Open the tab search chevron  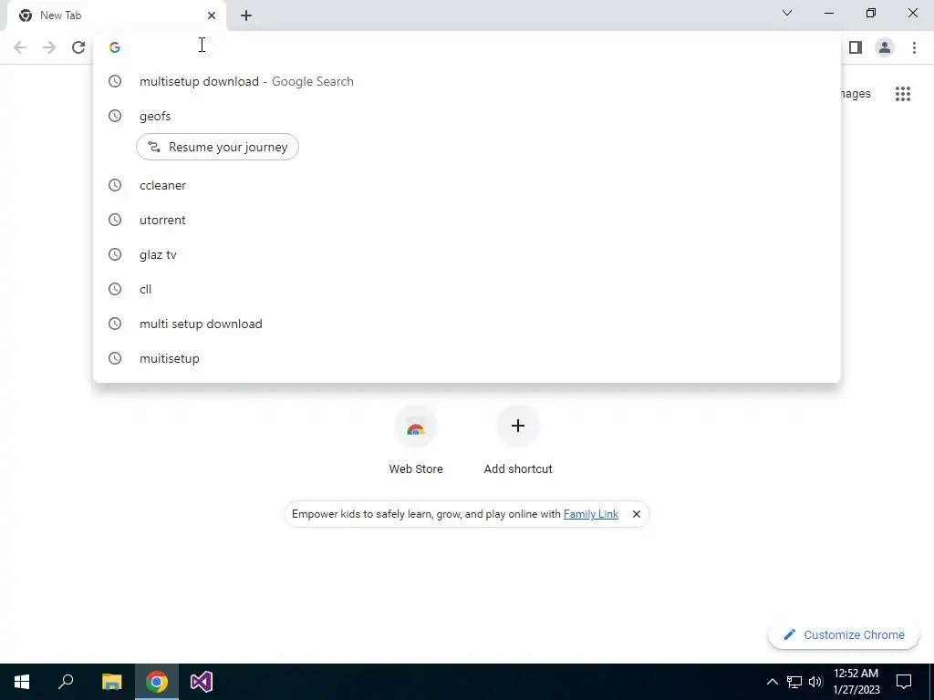(787, 13)
